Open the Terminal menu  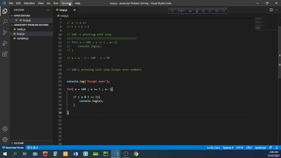(66, 3)
